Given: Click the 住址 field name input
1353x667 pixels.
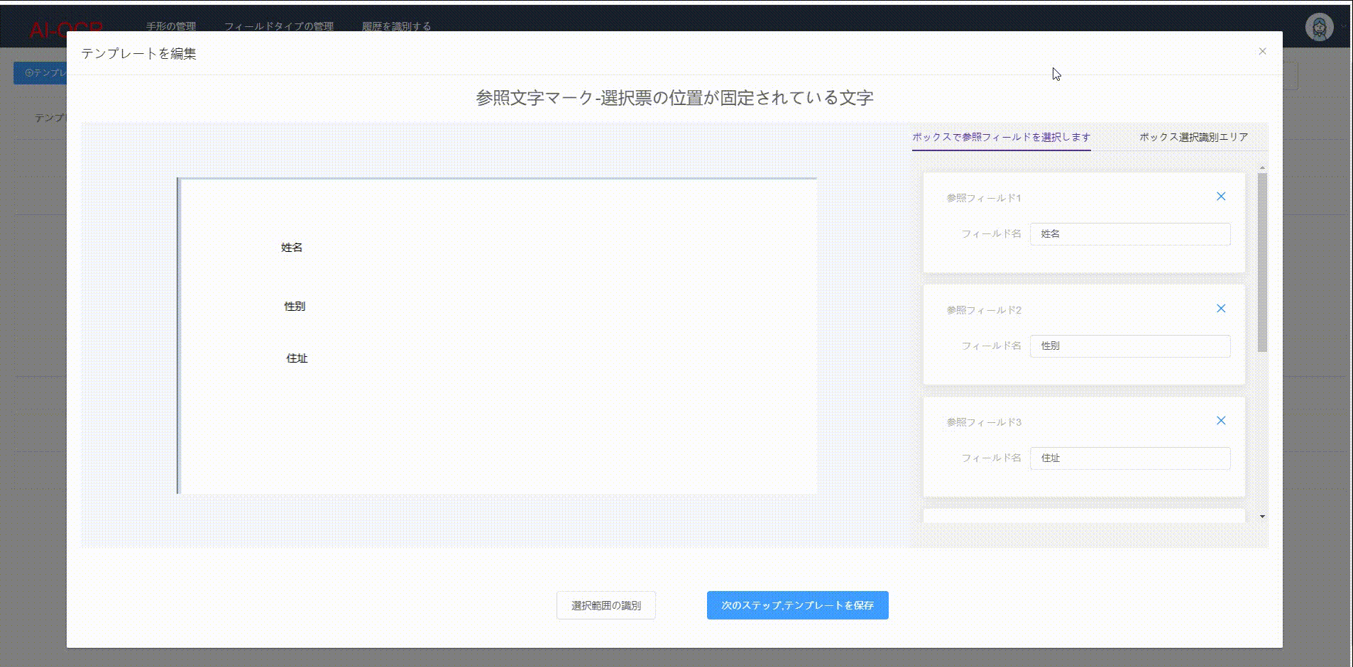Looking at the screenshot, I should click(x=1130, y=458).
